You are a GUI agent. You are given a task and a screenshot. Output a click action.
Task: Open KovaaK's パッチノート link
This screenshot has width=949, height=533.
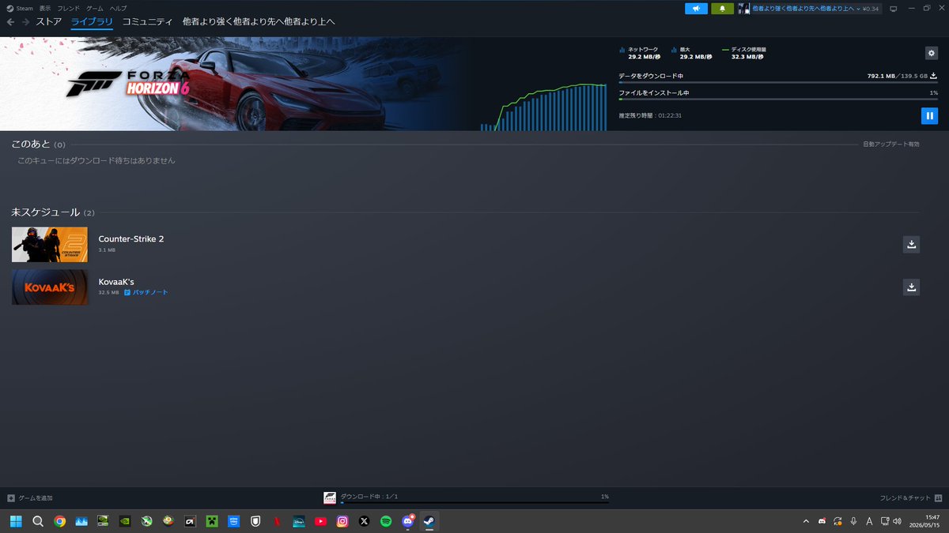pos(146,292)
